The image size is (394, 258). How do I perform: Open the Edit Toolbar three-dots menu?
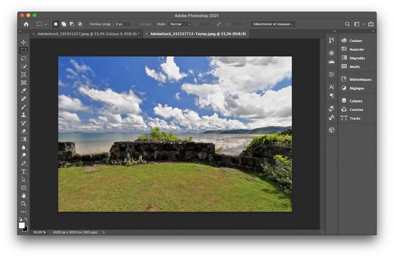24,211
